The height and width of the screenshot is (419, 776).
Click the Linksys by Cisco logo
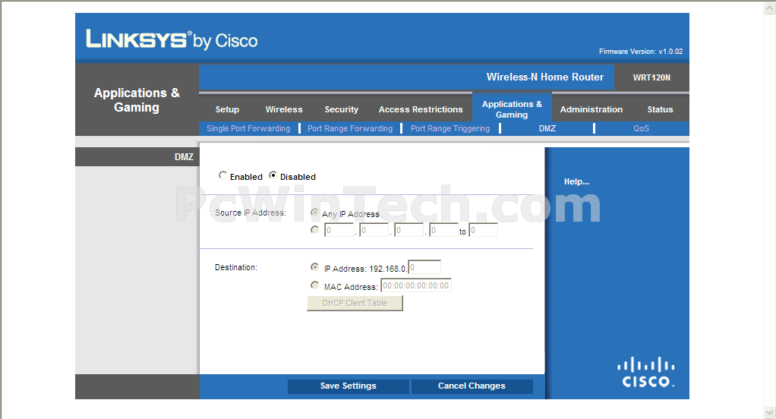[x=172, y=39]
